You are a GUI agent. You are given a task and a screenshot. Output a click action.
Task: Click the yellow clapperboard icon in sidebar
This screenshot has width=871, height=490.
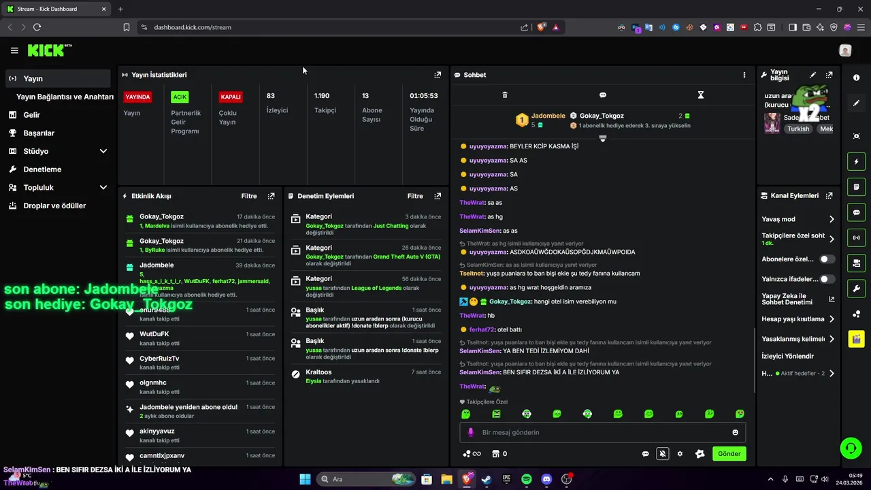tap(856, 338)
